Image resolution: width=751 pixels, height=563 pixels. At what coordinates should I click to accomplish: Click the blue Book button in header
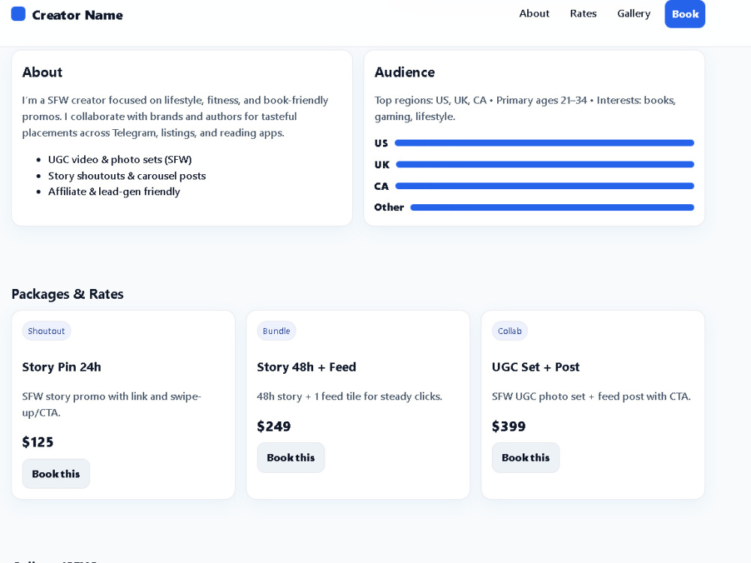coord(685,14)
